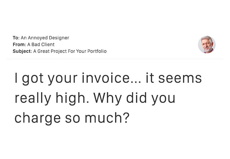Click the word "much?" ending the message
This screenshot has width=230, height=159.
(x=107, y=118)
